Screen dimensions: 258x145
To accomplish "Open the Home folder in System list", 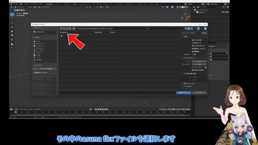I will pos(44,41).
